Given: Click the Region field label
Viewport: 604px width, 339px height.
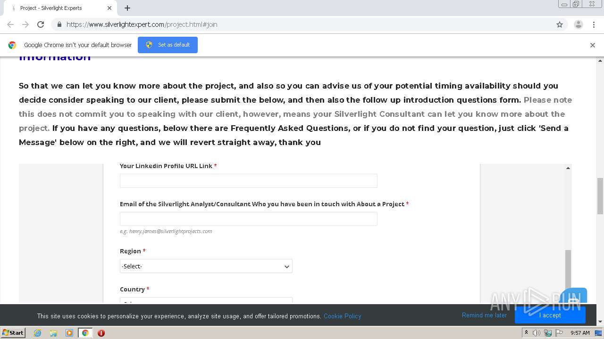Looking at the screenshot, I should tap(130, 251).
